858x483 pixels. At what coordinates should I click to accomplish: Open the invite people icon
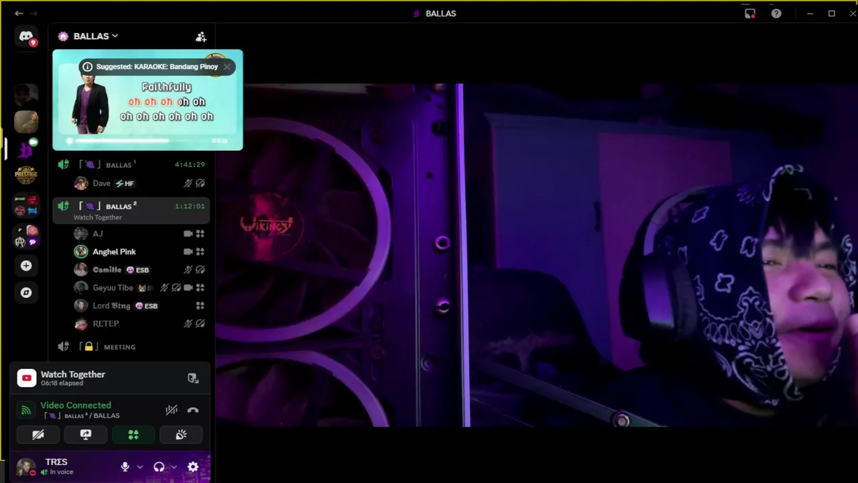[x=200, y=37]
